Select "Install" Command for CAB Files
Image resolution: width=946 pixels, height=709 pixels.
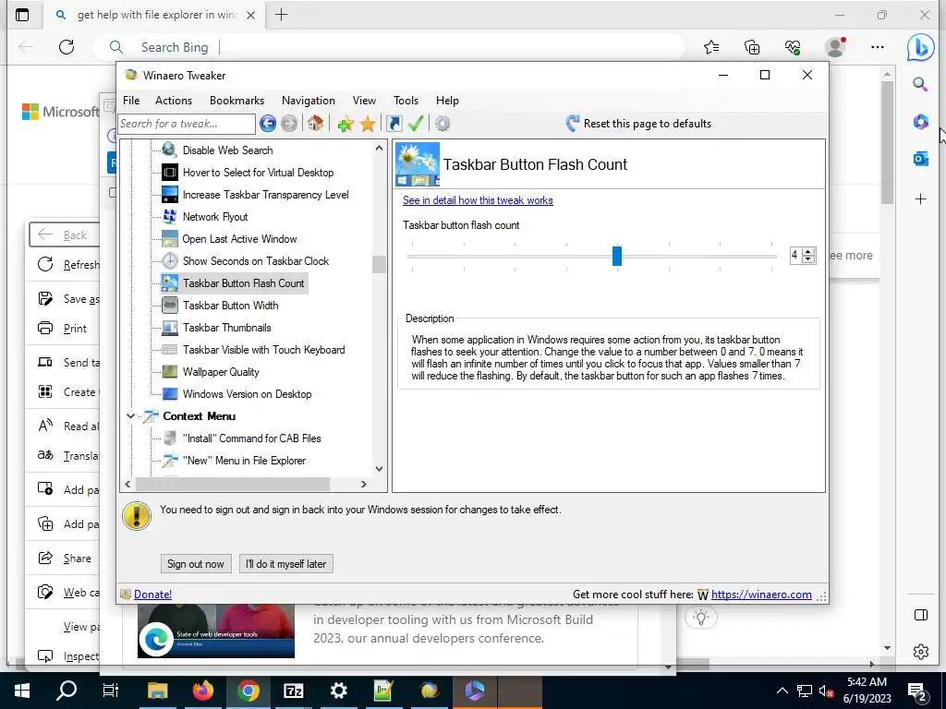tap(251, 439)
